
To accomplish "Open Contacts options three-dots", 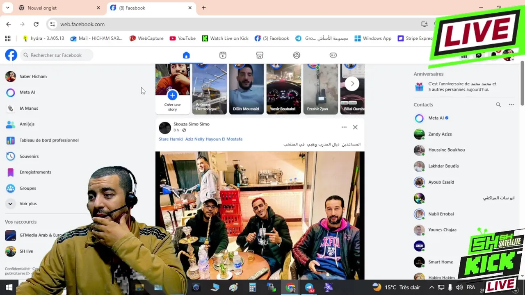I will [511, 104].
